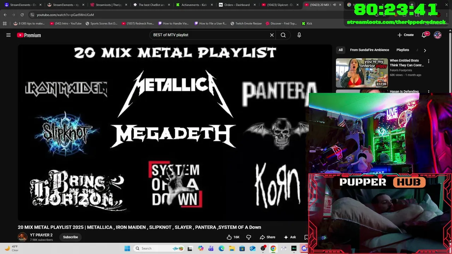Open How to Handle Vie... bookmark
The height and width of the screenshot is (254, 452).
click(173, 23)
